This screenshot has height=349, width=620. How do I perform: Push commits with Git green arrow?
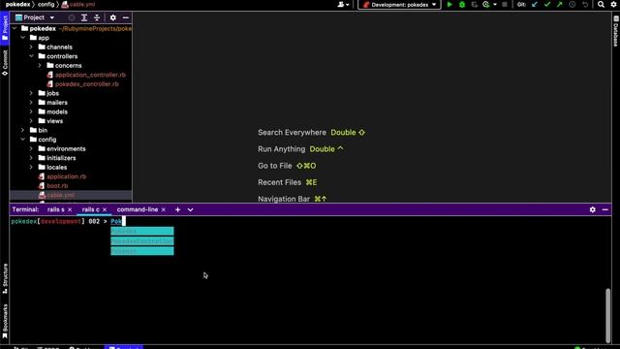pos(560,5)
